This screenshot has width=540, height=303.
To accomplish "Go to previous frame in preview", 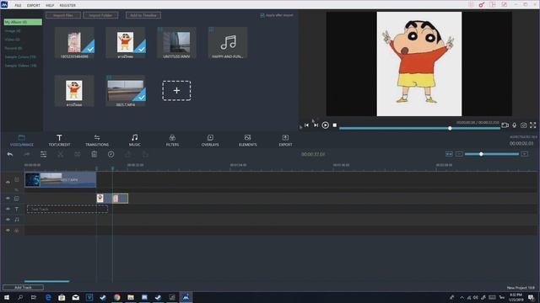I will 306,125.
